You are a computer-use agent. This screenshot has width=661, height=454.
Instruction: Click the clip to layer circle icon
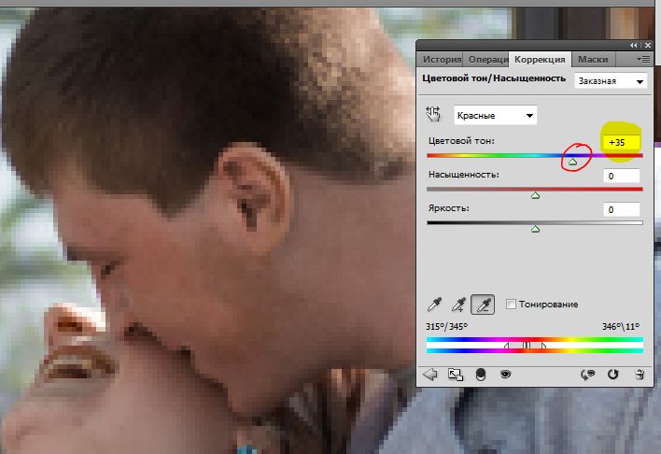(481, 374)
